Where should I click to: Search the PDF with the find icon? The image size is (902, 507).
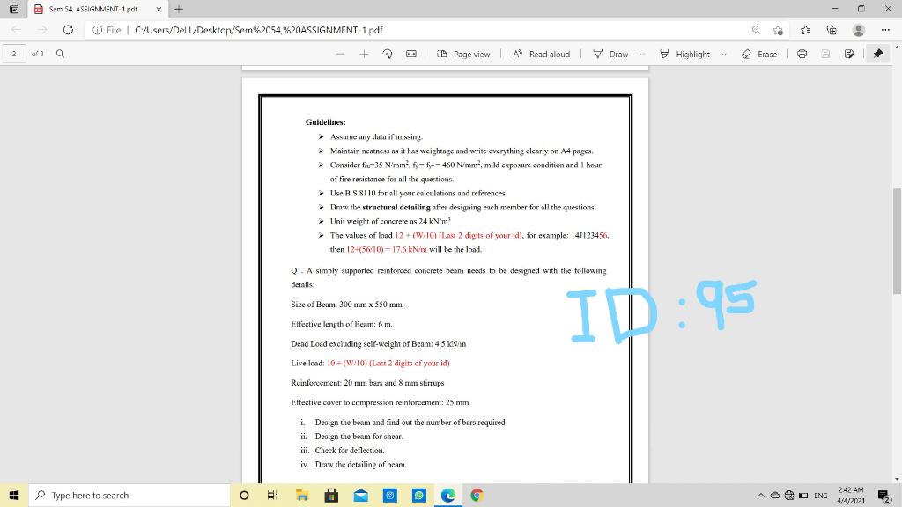60,54
